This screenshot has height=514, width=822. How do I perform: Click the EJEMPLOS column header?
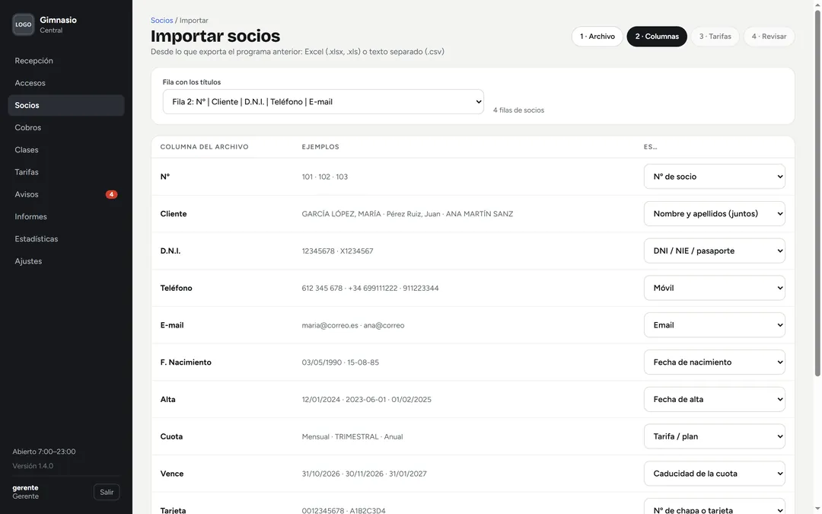[320, 147]
